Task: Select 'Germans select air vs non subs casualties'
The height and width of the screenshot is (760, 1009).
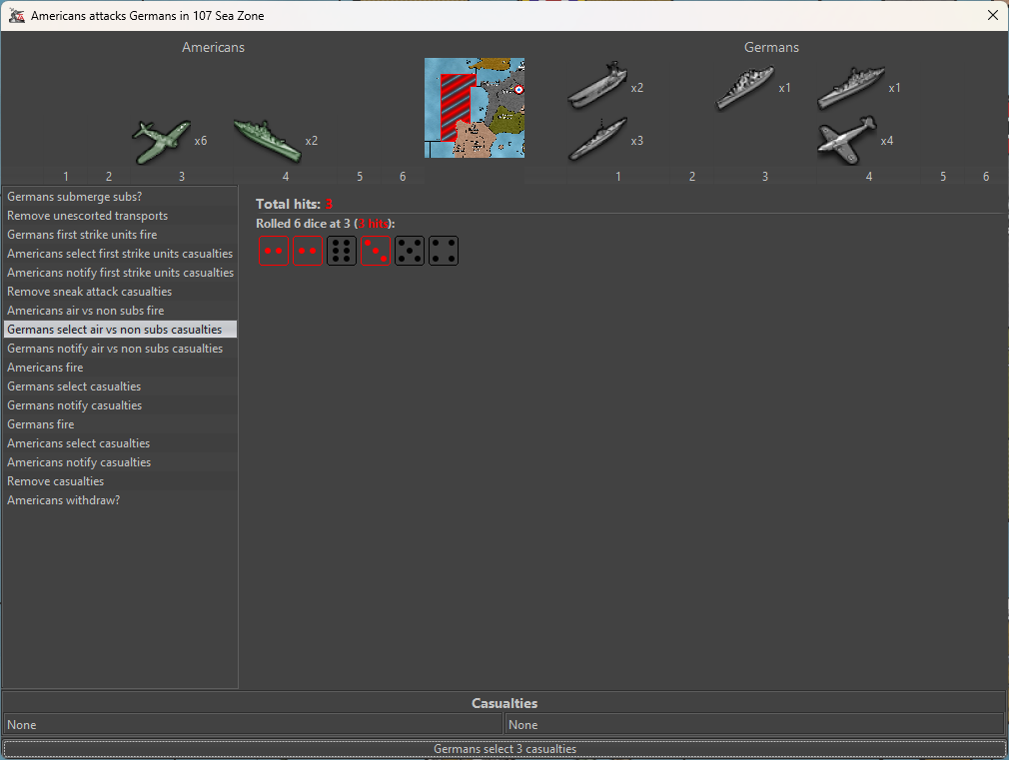Action: [x=115, y=330]
